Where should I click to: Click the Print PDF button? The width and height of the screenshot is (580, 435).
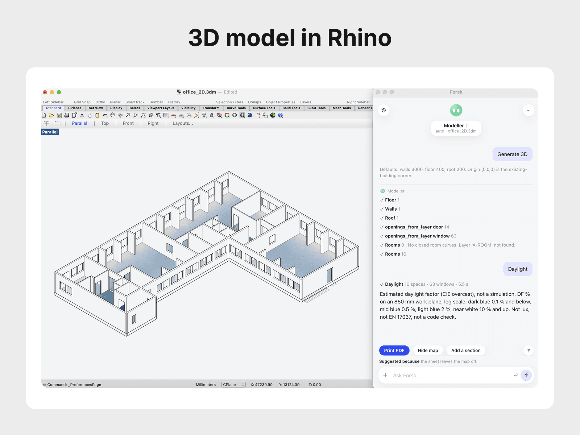pos(394,351)
